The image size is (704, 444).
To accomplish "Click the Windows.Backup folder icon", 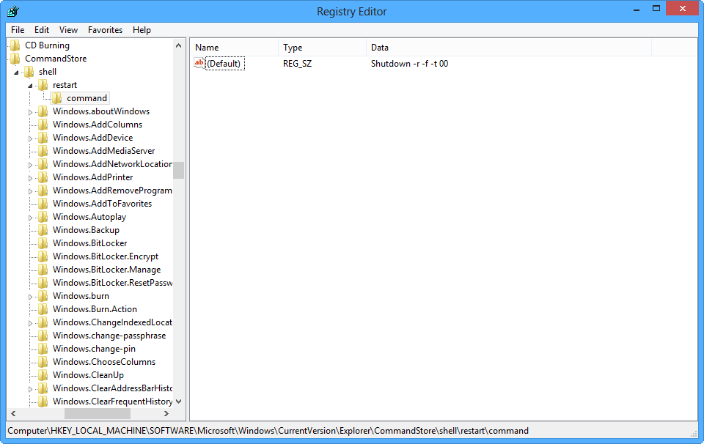I will tap(43, 230).
